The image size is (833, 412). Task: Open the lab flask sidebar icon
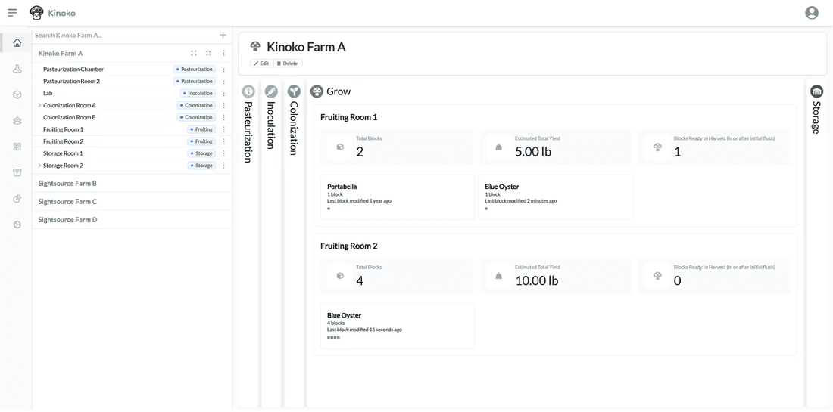[17, 69]
